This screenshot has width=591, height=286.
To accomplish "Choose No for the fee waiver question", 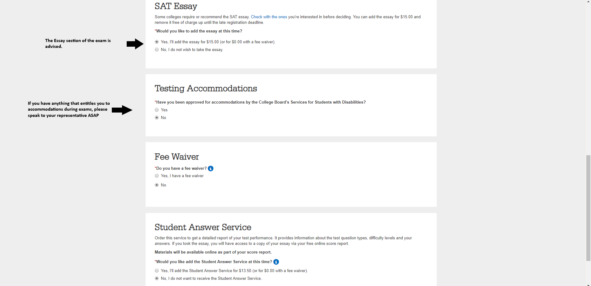I will click(x=157, y=185).
